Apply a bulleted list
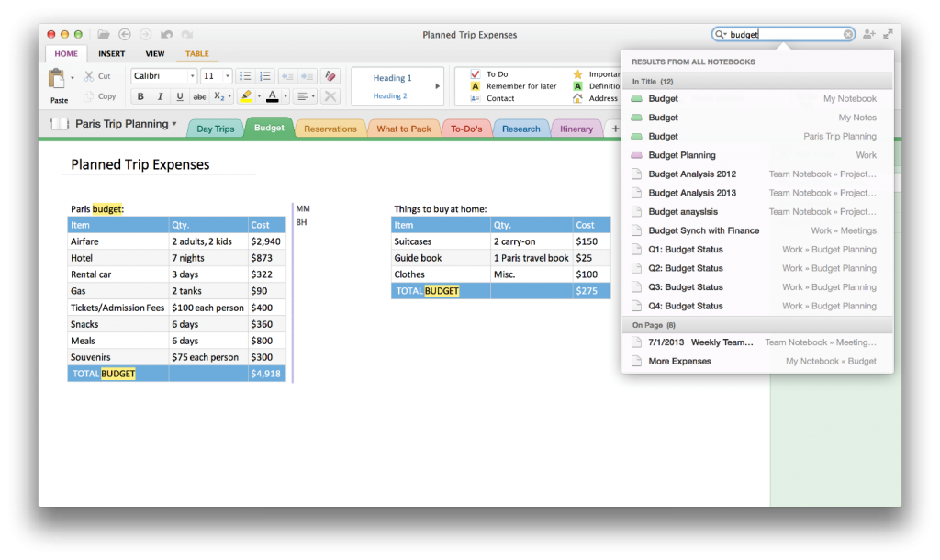The width and height of the screenshot is (940, 560). (x=243, y=75)
